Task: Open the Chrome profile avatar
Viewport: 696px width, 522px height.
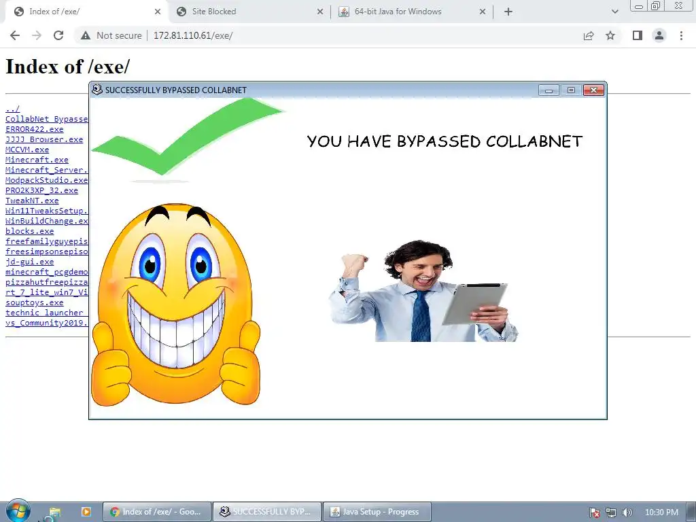Action: (x=659, y=35)
